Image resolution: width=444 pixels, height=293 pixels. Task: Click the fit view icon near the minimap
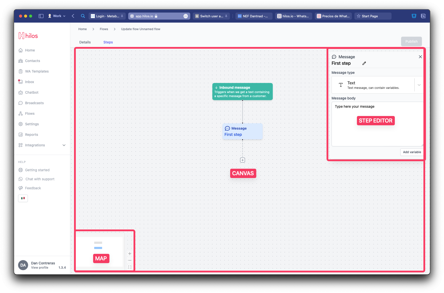tap(130, 267)
